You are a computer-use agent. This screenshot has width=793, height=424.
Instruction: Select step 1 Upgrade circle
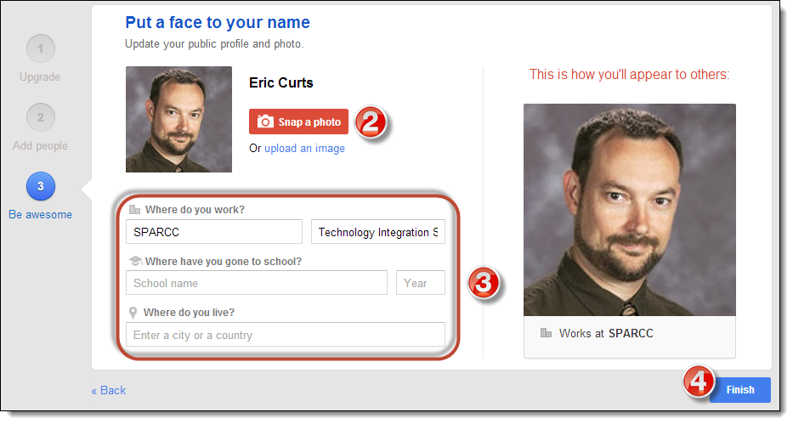point(41,49)
